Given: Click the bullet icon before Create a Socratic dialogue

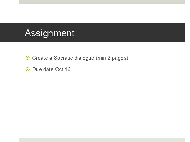Looking at the screenshot, I should (x=28, y=58).
